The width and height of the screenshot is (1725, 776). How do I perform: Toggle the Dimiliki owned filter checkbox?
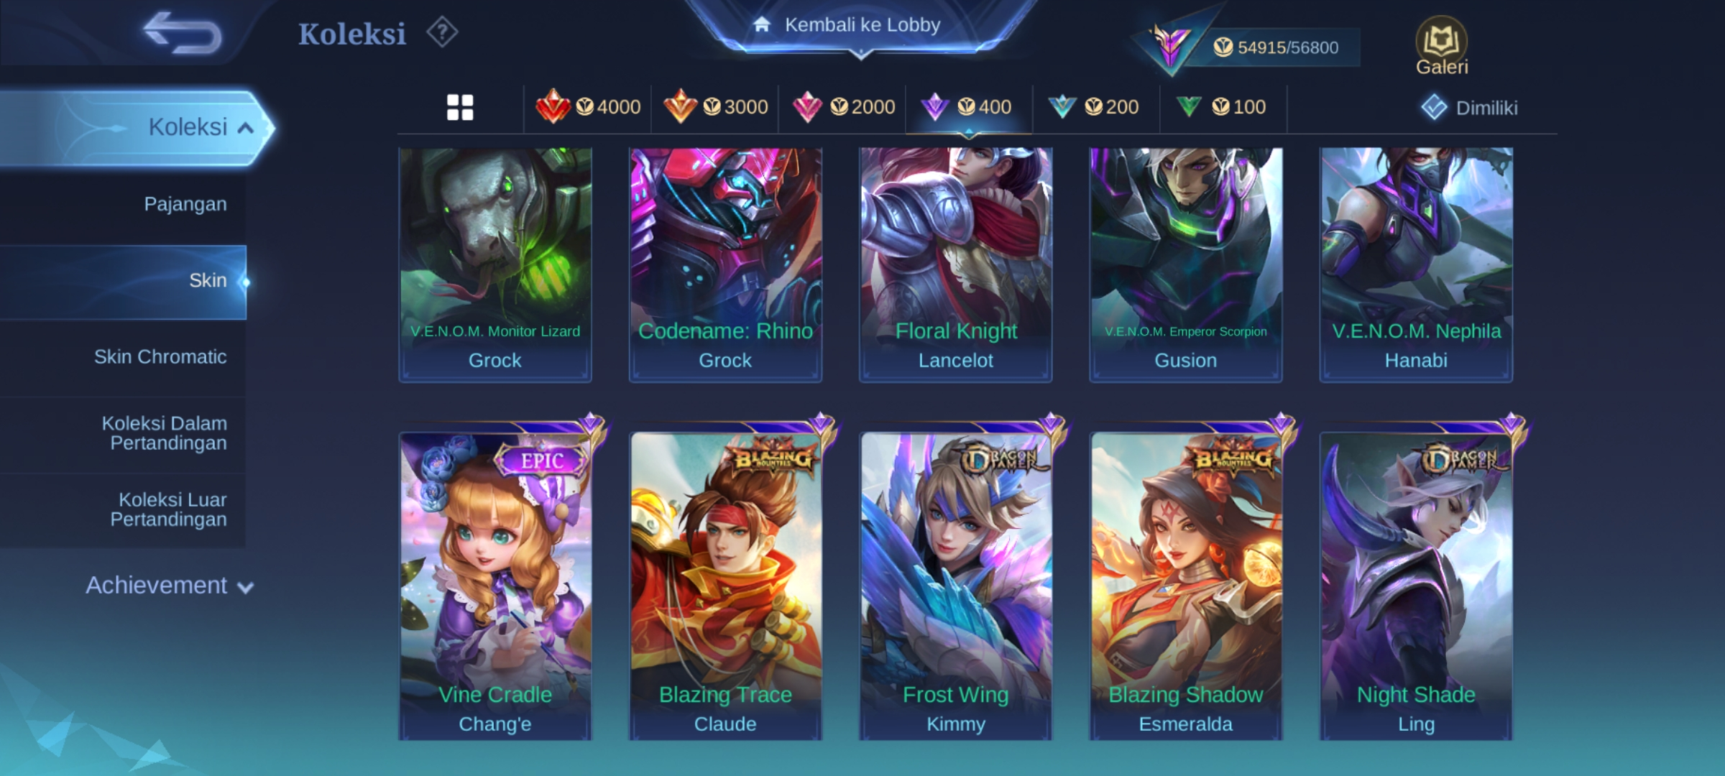(1469, 108)
